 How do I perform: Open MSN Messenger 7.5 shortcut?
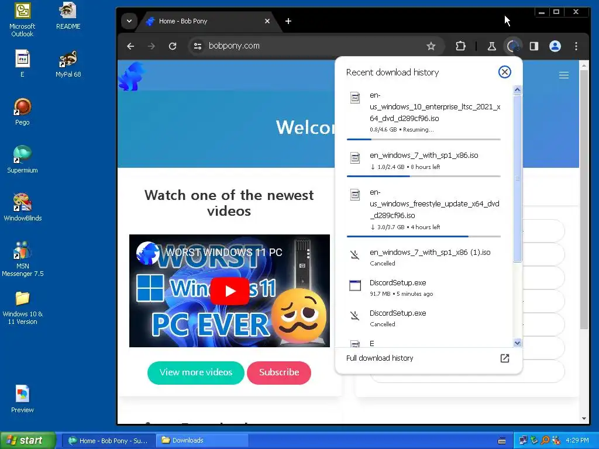[x=23, y=259]
